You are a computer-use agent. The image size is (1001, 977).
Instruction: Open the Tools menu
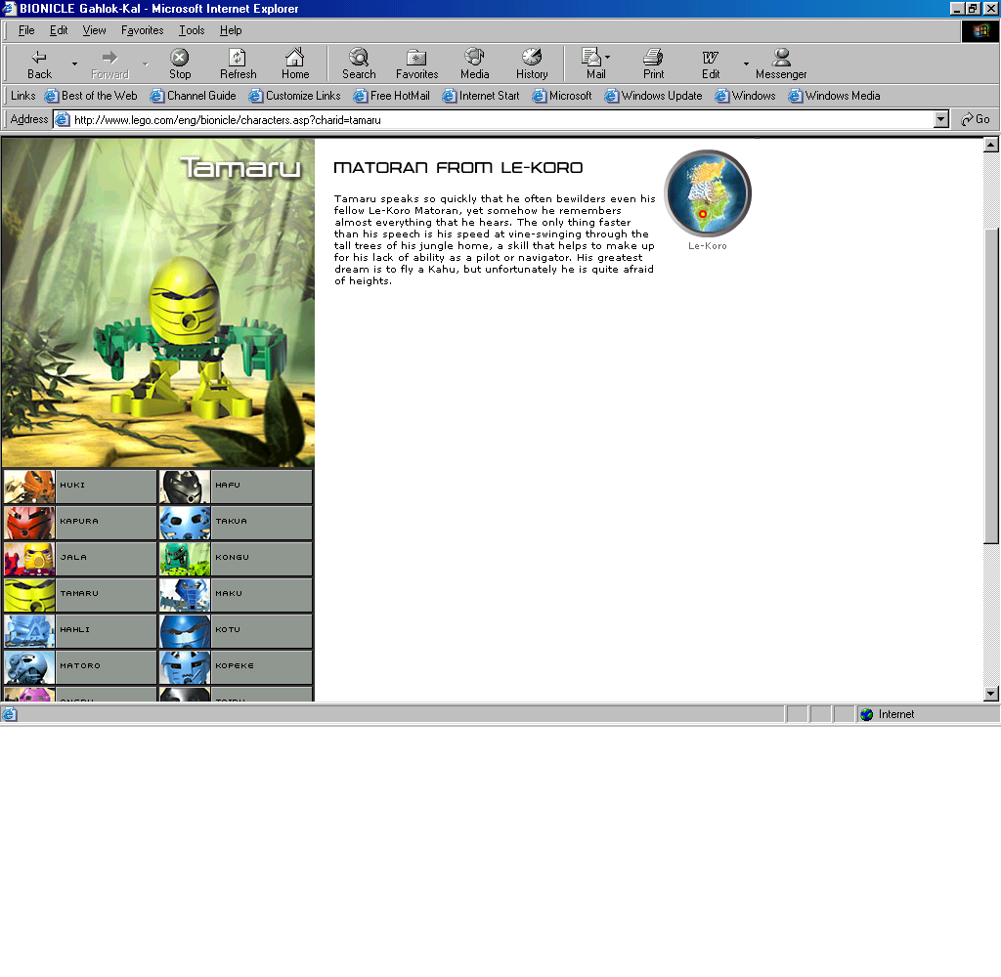(x=192, y=30)
